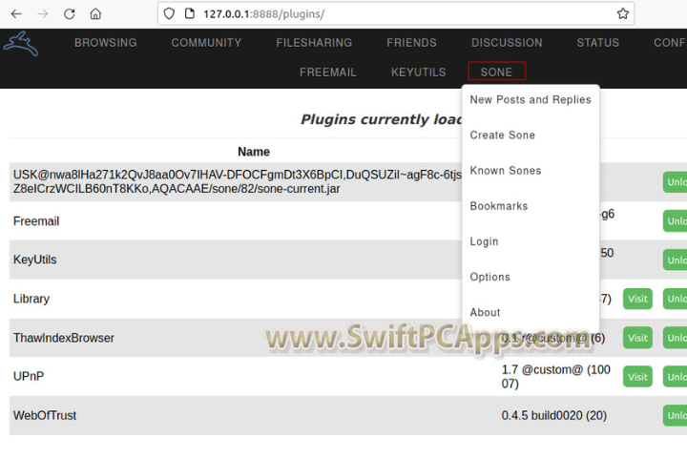Click the Name column header

(254, 152)
